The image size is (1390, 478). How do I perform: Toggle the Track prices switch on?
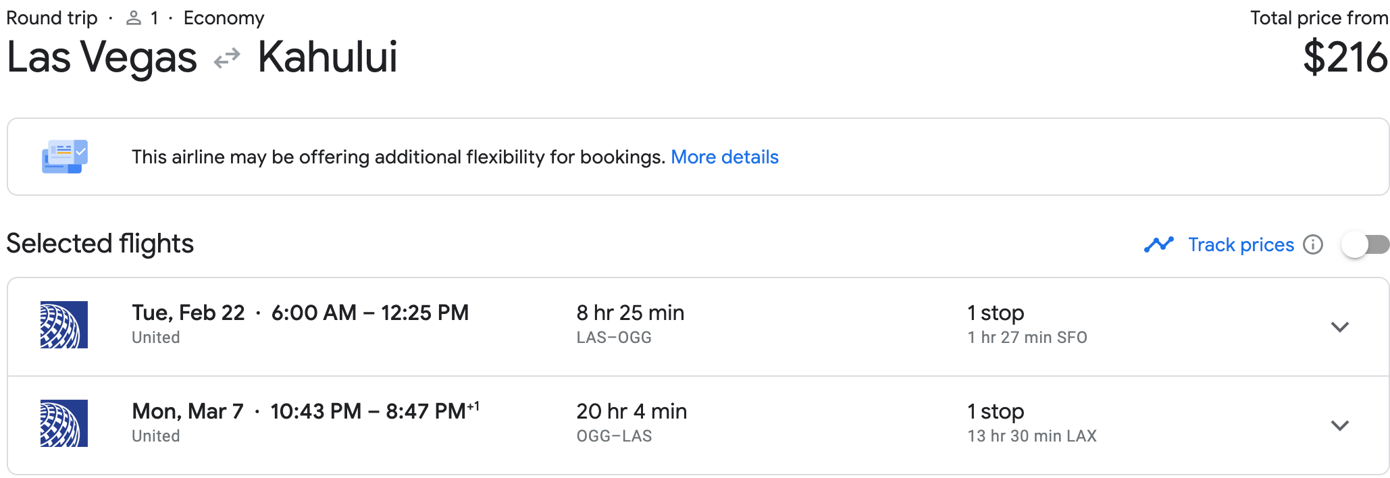pos(1365,244)
